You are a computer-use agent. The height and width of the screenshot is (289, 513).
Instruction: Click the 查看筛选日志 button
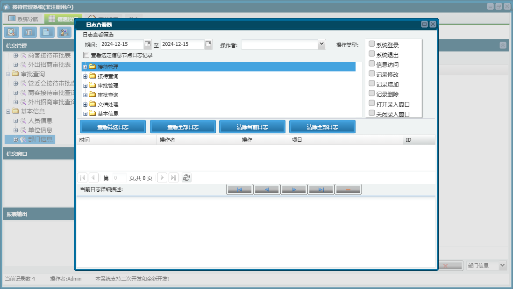(113, 127)
